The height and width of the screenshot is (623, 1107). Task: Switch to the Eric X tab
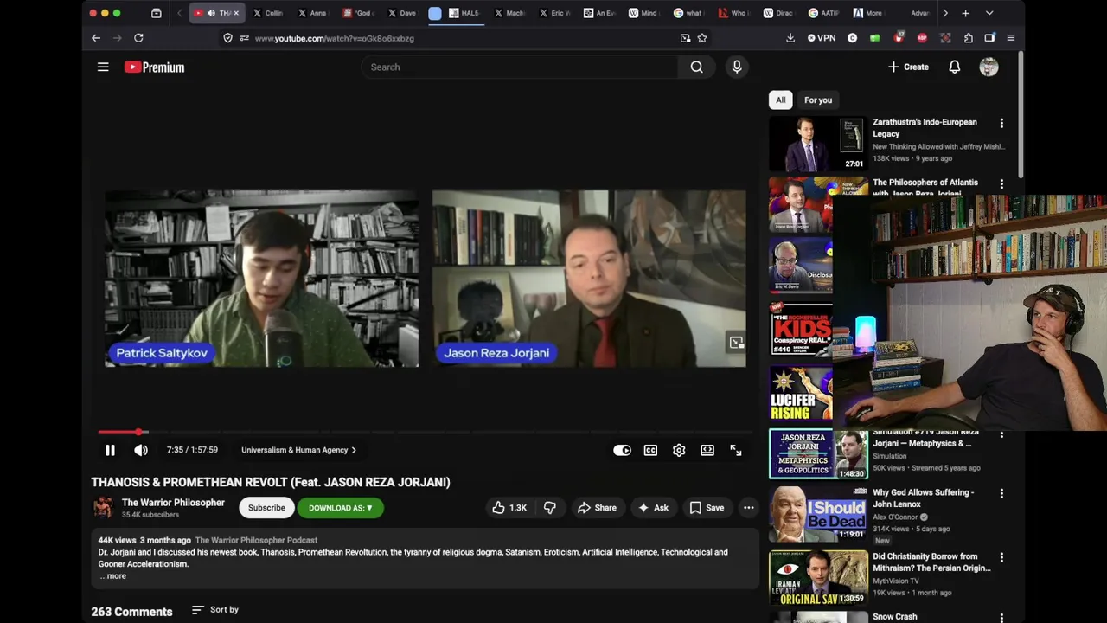554,13
